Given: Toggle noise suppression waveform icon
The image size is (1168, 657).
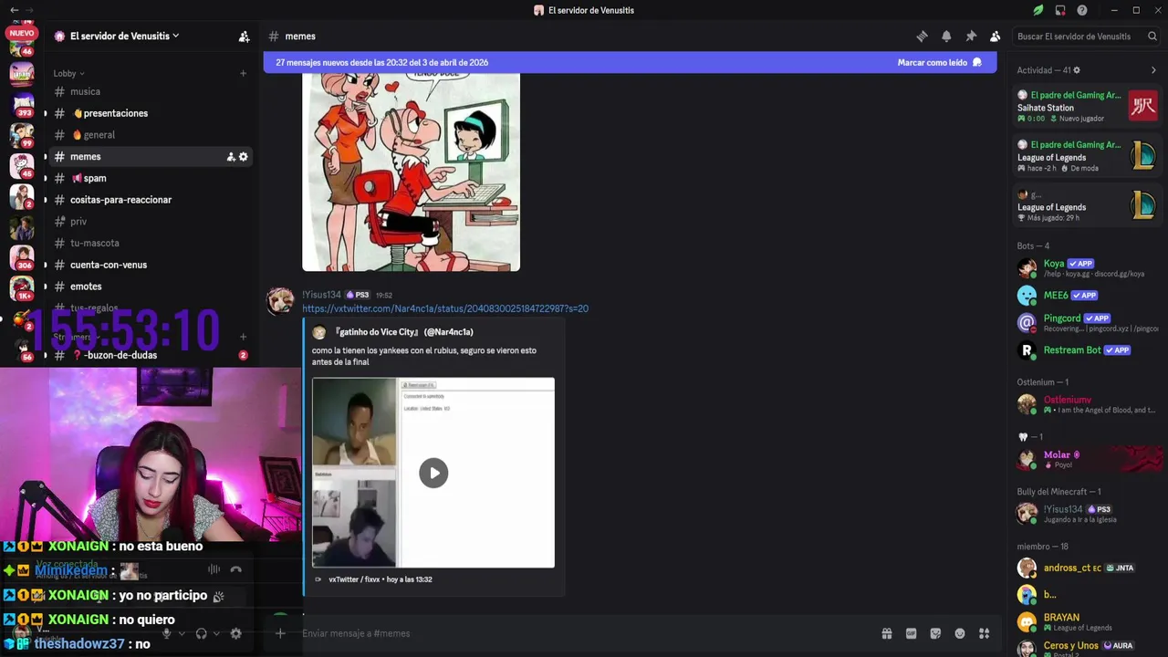Looking at the screenshot, I should point(214,569).
